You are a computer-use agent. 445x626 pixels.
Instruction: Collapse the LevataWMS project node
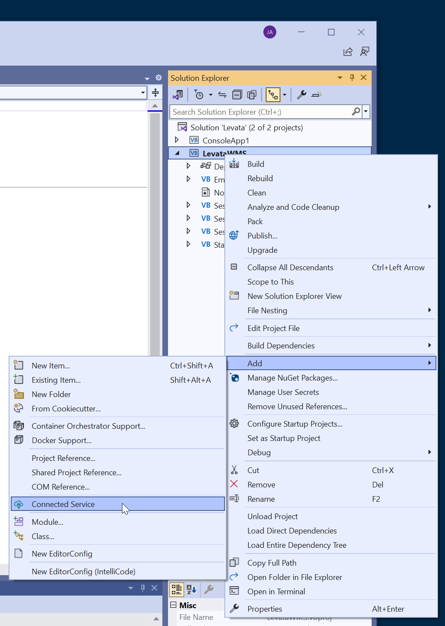pyautogui.click(x=177, y=153)
